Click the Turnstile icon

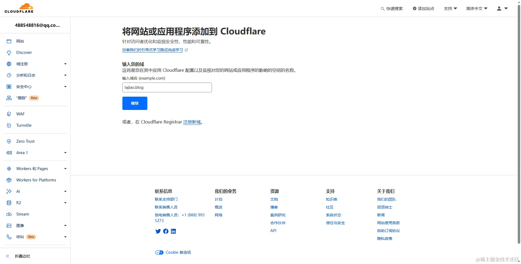9,125
